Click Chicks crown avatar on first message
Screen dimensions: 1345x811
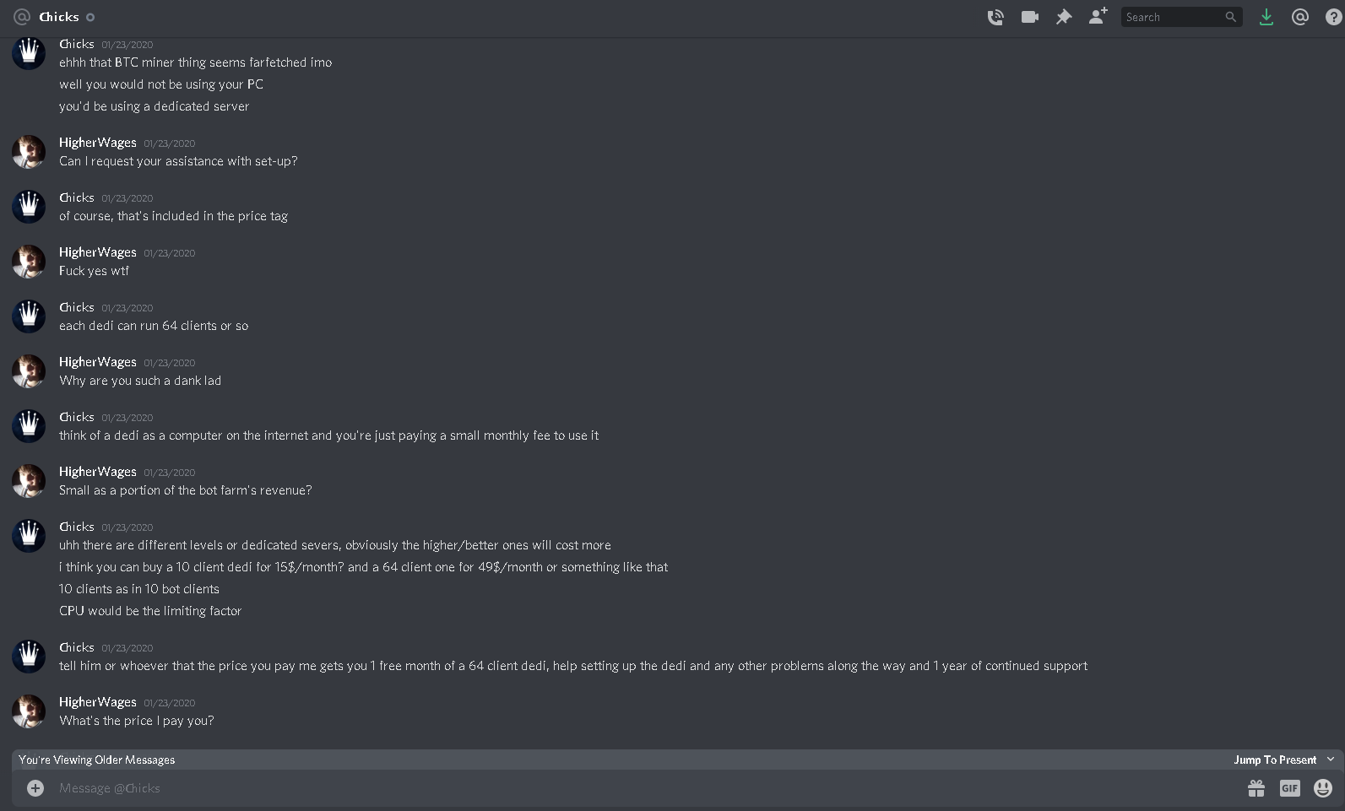tap(29, 53)
